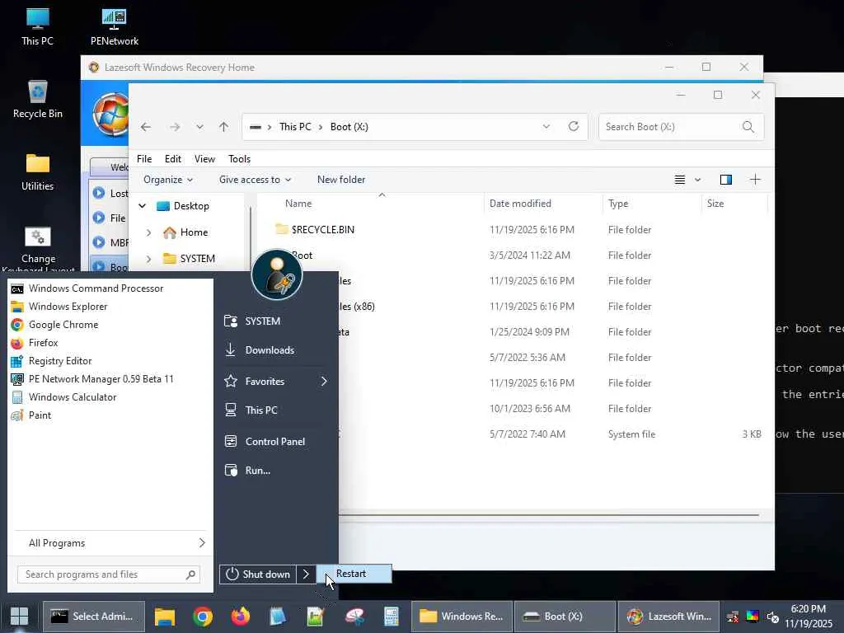Open Change Keyboard Layout desktop icon
The image size is (844, 633).
[38, 247]
